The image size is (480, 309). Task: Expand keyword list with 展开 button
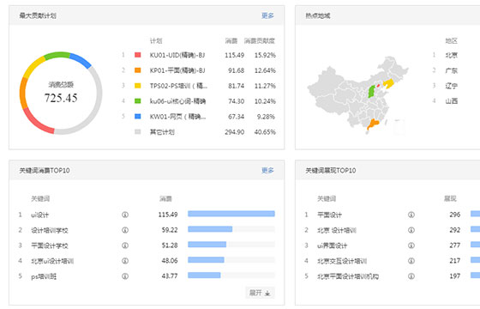click(x=260, y=293)
